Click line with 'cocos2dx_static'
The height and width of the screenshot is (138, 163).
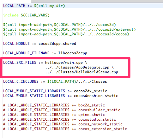pos(55,91)
